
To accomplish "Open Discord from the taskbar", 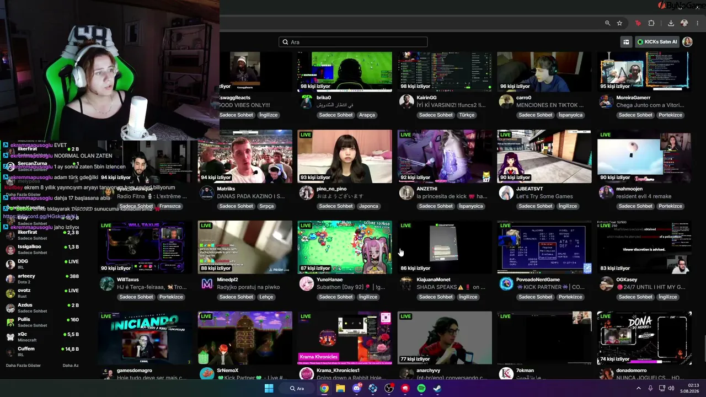I will (357, 388).
